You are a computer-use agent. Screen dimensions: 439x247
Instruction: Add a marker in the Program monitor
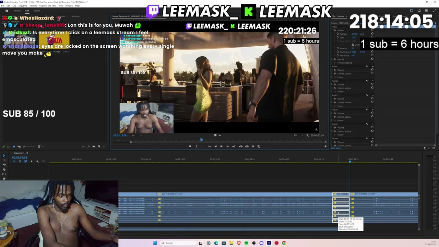[190, 146]
